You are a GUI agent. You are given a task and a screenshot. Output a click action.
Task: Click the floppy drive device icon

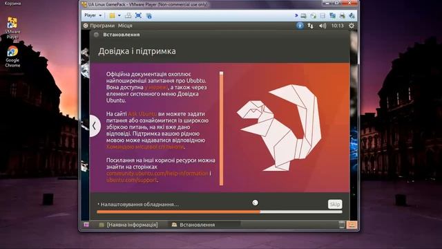point(323,16)
